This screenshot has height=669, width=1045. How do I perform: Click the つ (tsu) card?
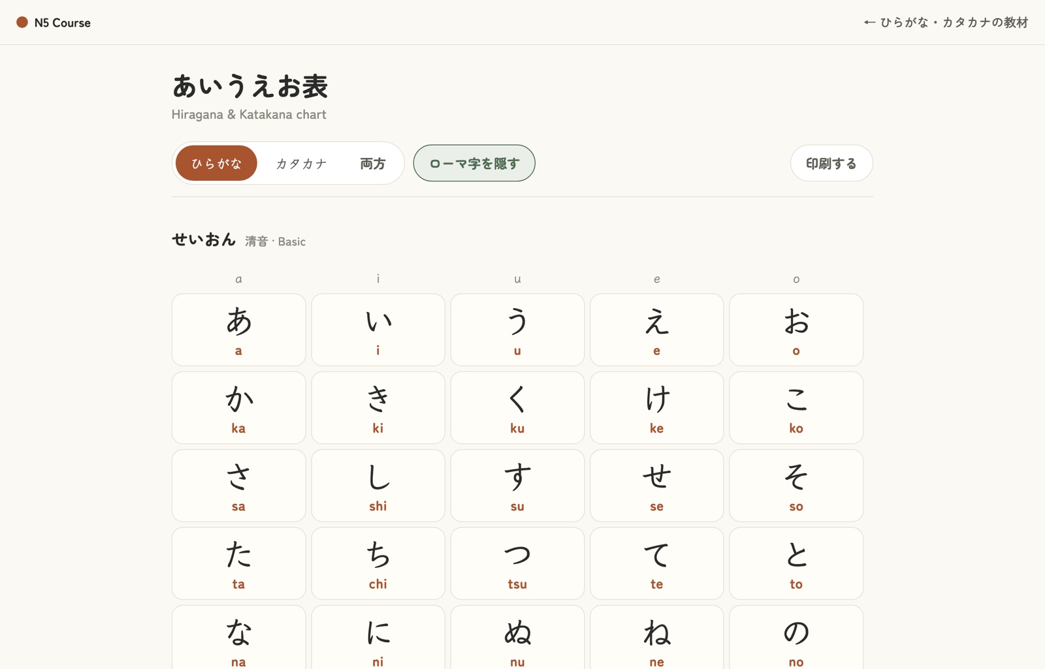pyautogui.click(x=517, y=563)
